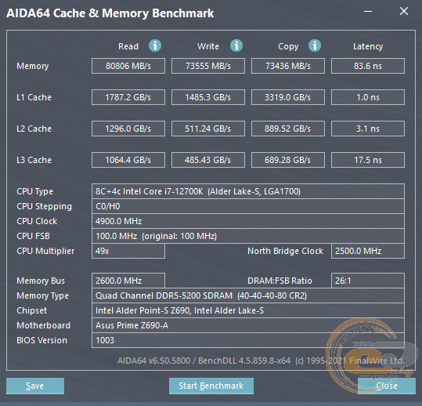Minimize the AIDA64 benchmark window
The image size is (422, 406).
point(368,11)
